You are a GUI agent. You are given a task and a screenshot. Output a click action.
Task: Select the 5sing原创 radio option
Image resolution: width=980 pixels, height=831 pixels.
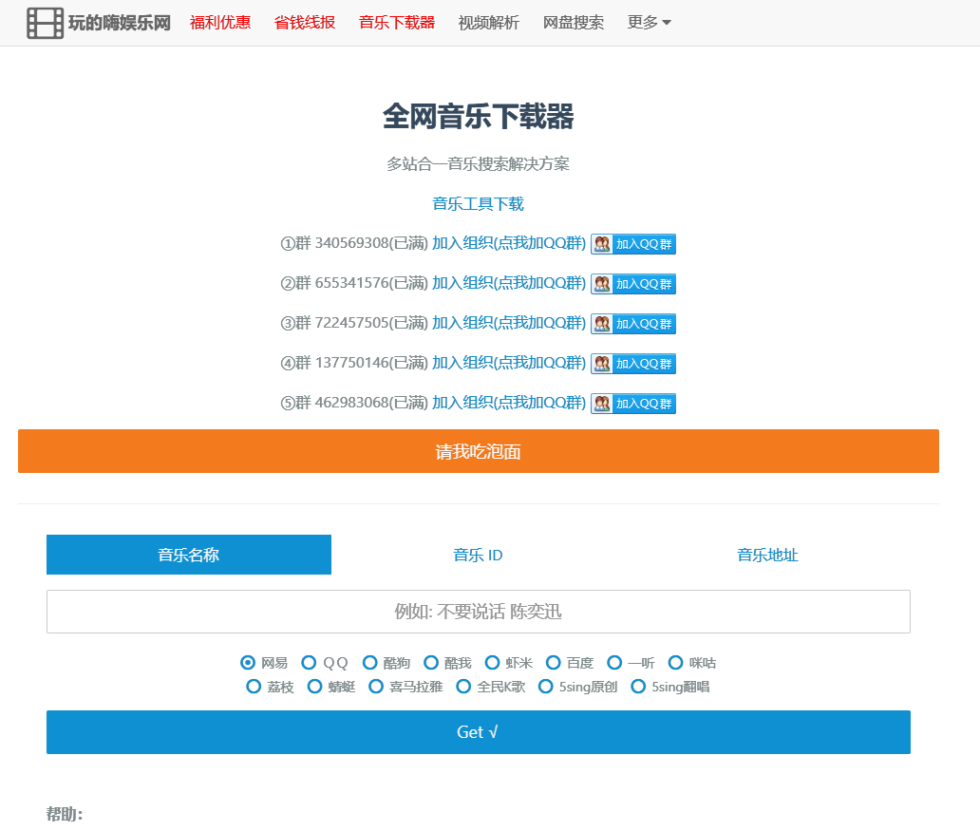[x=546, y=687]
